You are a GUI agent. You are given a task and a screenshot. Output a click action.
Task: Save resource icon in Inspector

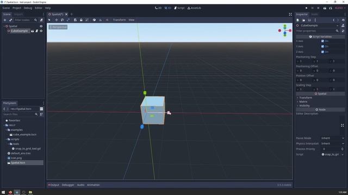point(309,20)
